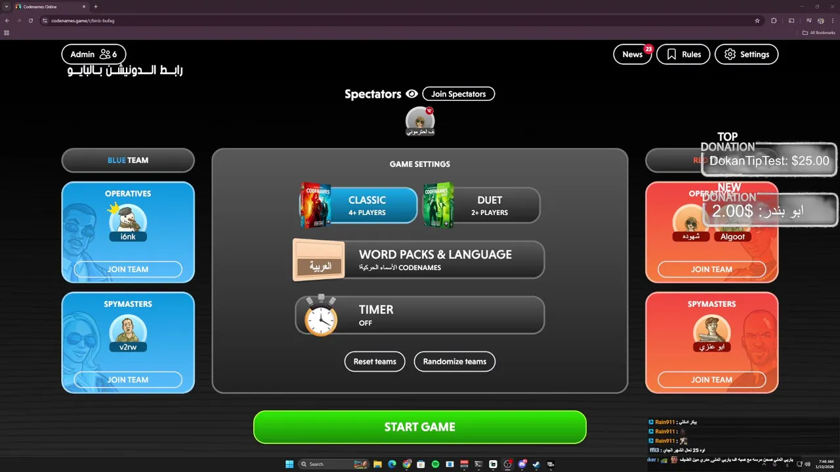Select the Duet 2+ players mode
The image size is (840, 472).
click(x=482, y=205)
